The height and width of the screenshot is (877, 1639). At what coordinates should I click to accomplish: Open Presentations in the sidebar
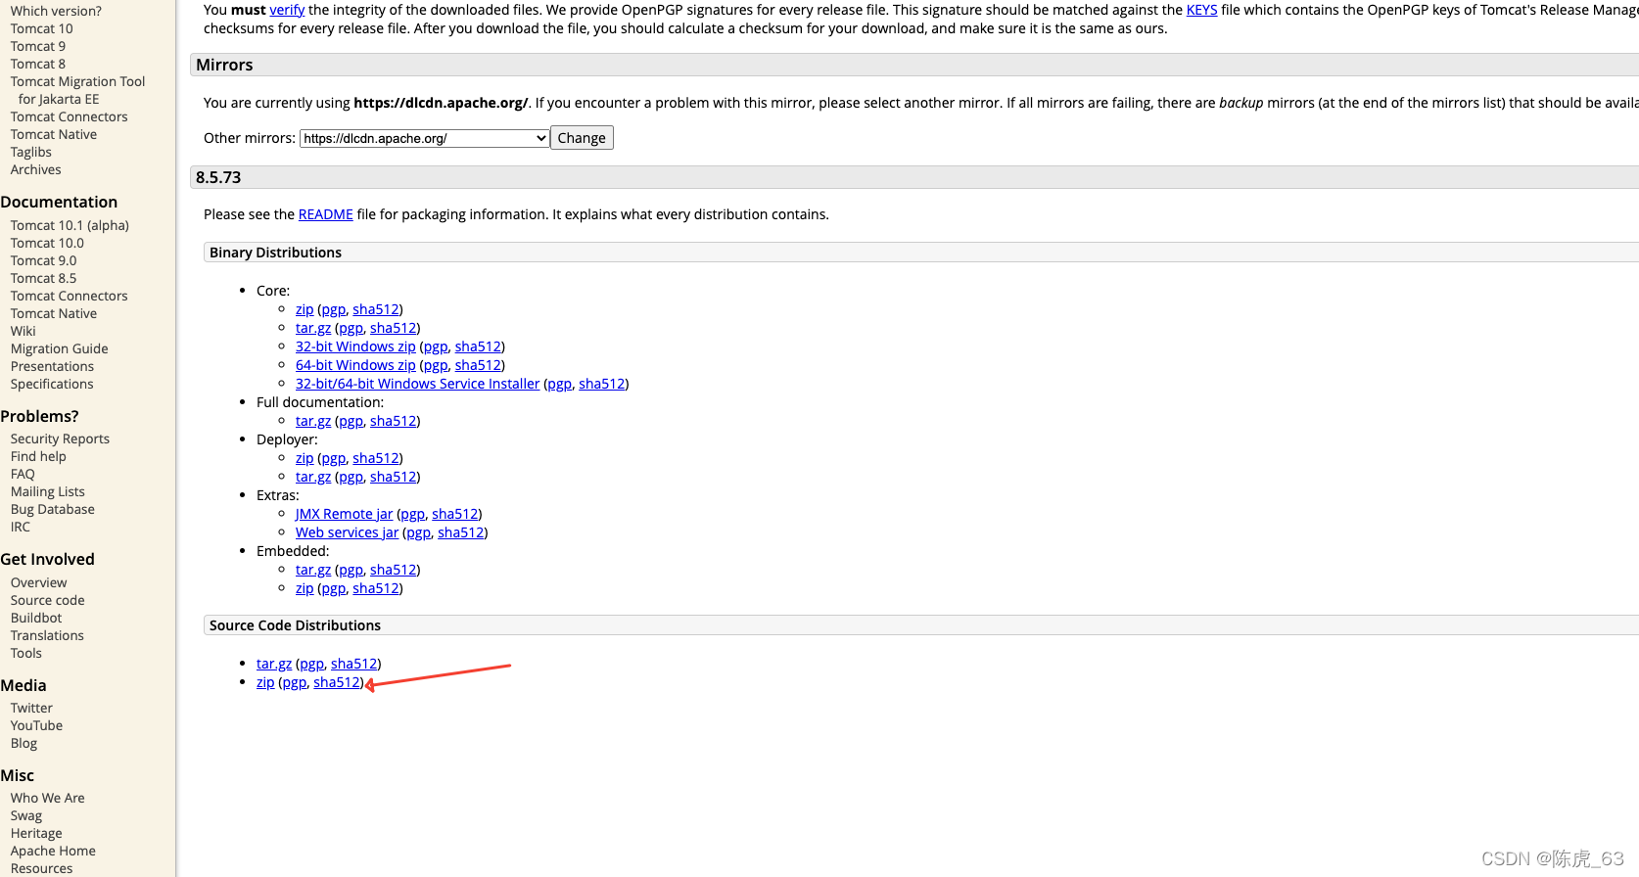coord(52,366)
